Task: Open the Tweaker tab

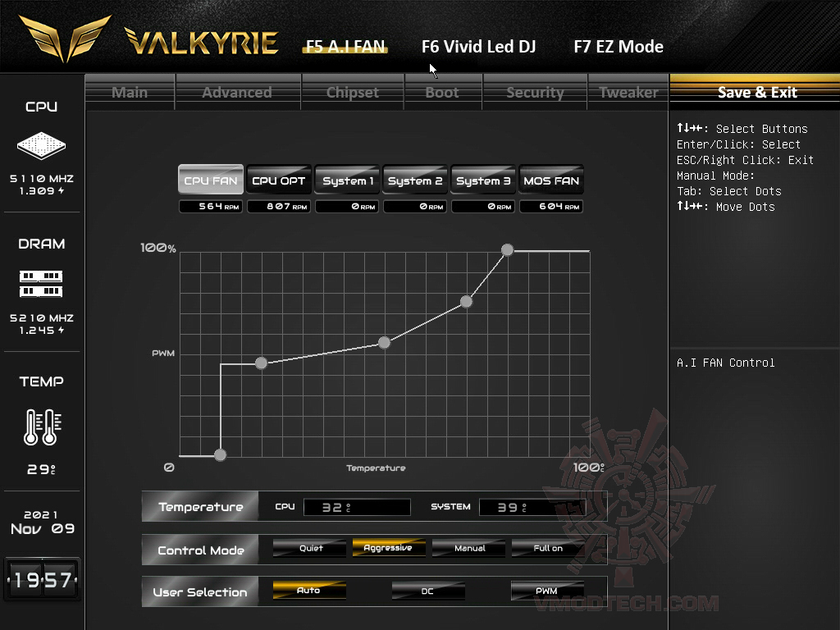Action: (x=628, y=92)
